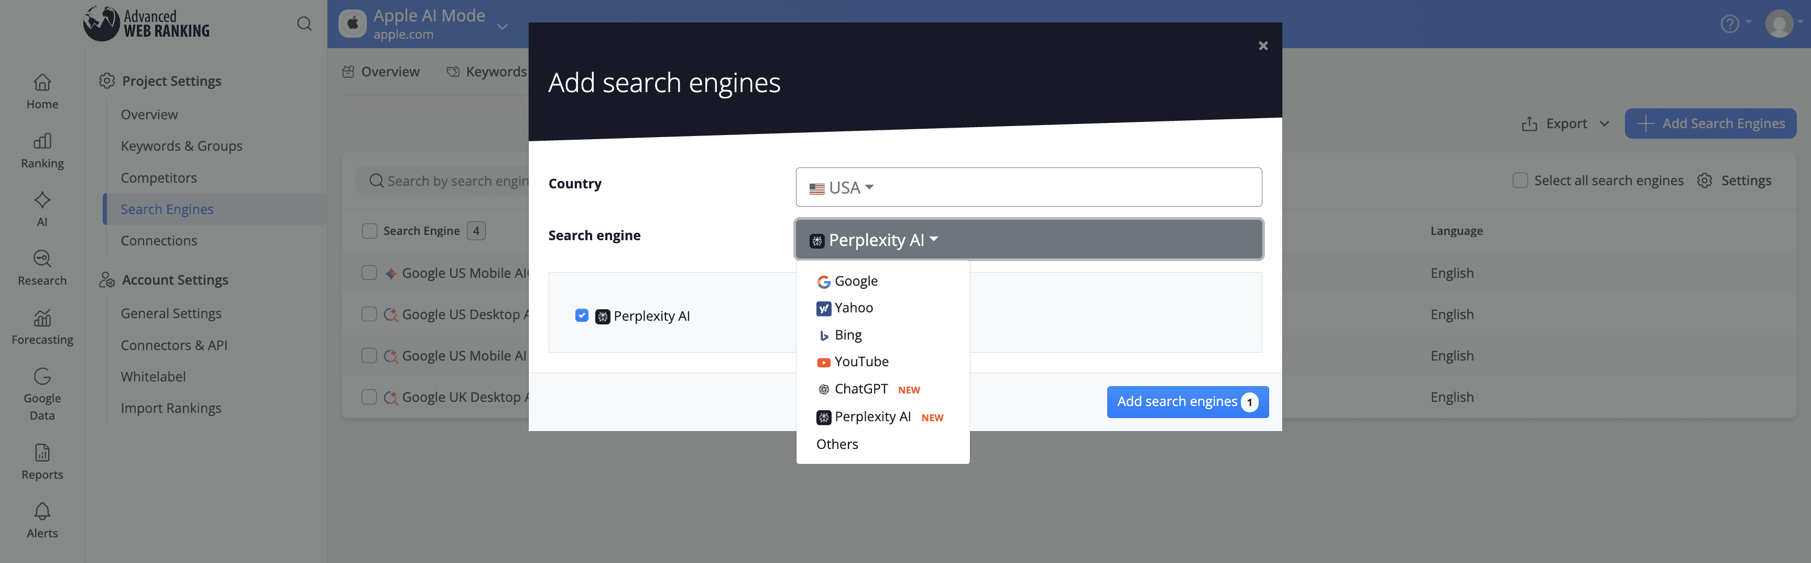Switch to the Search Engines settings tab
Screen dimensions: 1811x563
coord(167,208)
